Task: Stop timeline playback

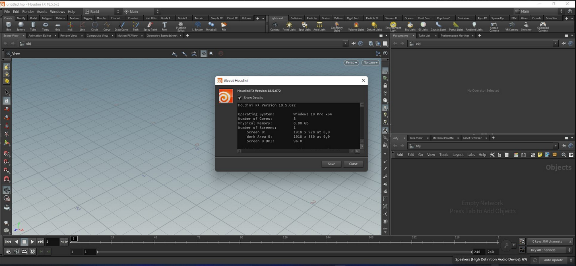Action: click(24, 241)
